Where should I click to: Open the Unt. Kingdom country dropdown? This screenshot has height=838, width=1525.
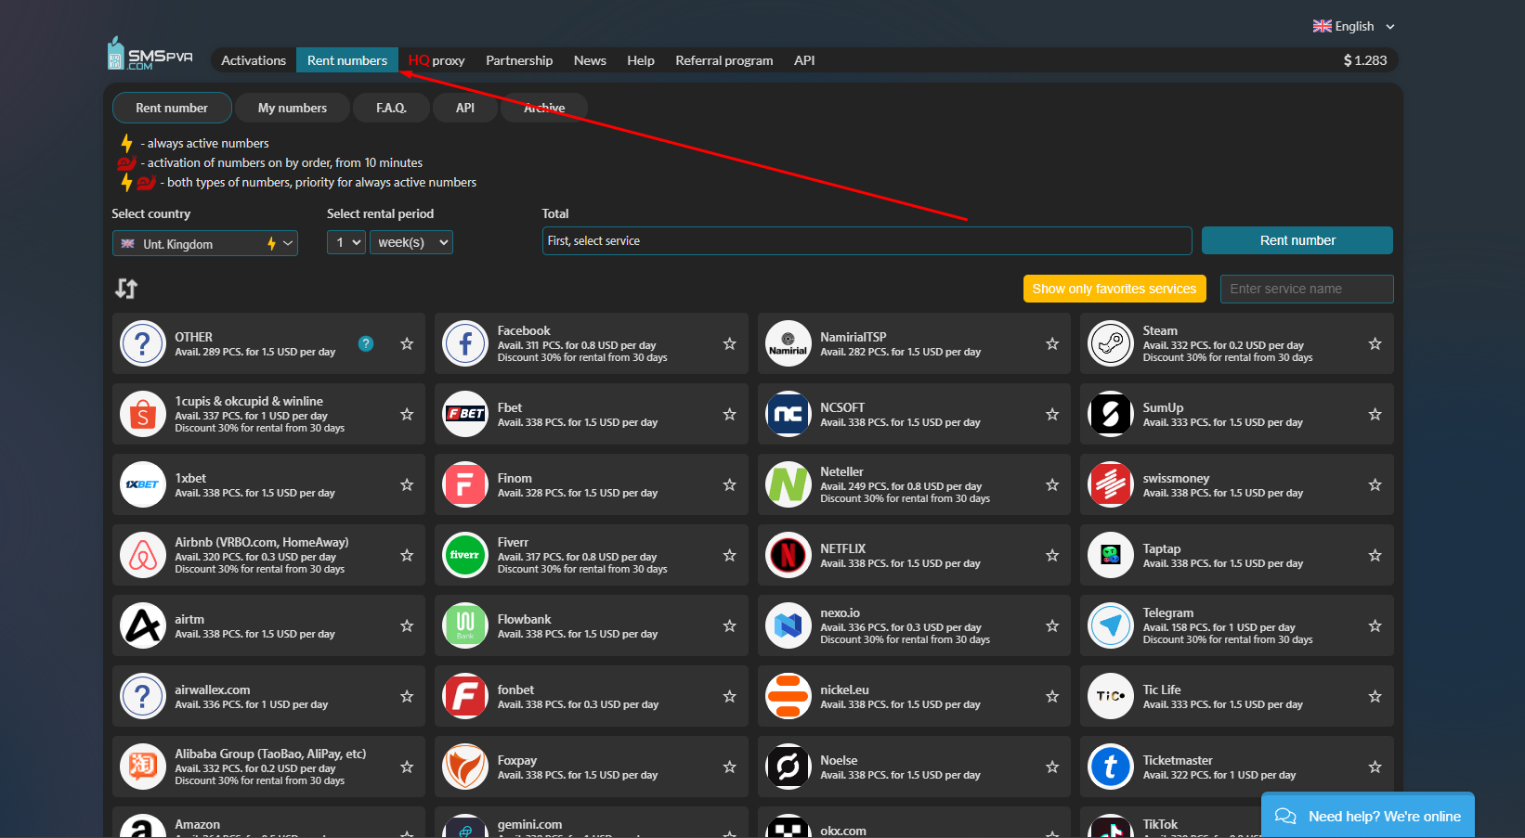tap(205, 243)
